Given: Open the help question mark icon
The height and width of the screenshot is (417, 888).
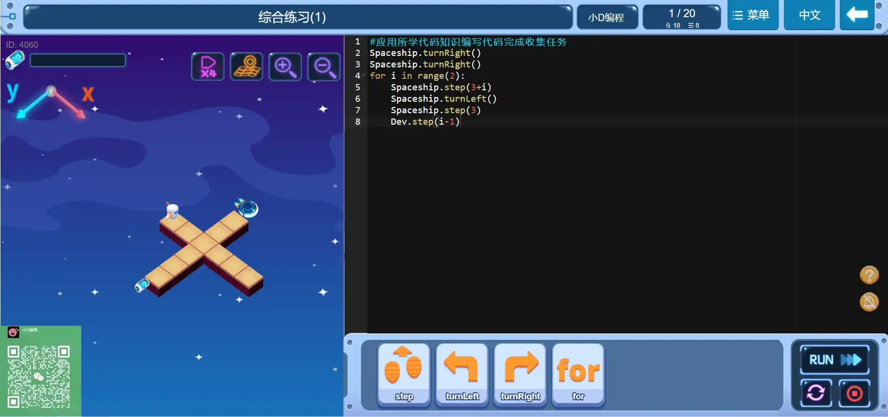Looking at the screenshot, I should [x=869, y=275].
